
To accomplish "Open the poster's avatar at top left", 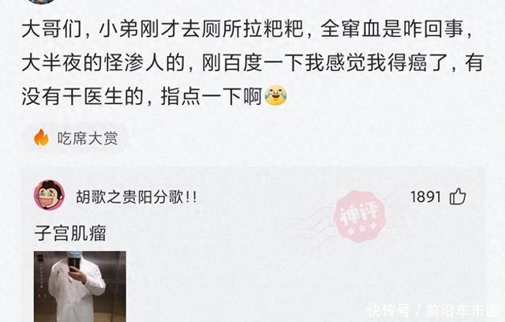I will pos(41,1).
